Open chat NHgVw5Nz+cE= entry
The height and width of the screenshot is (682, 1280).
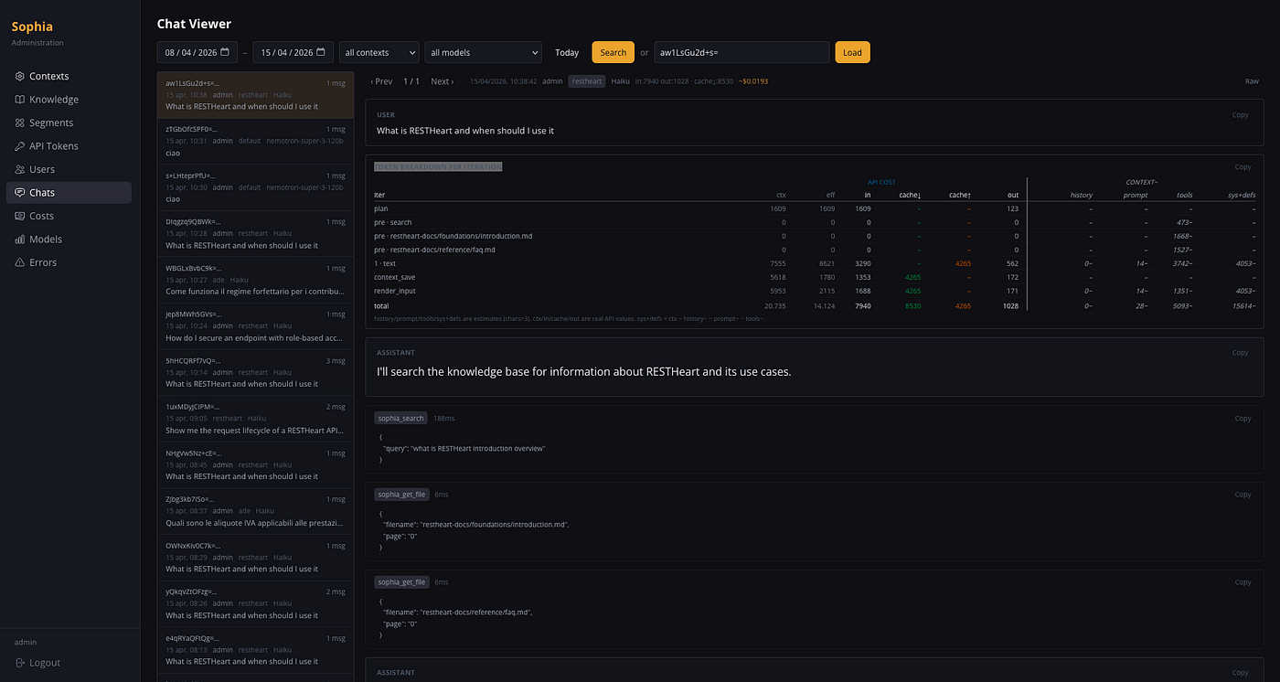click(x=255, y=464)
